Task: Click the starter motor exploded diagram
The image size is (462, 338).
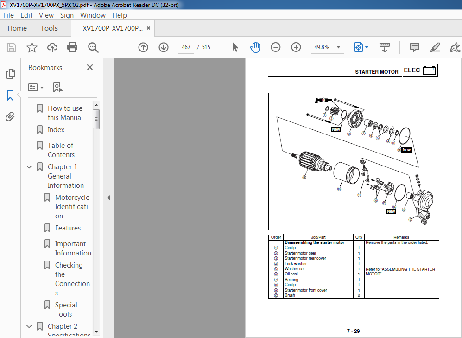Action: pyautogui.click(x=353, y=162)
